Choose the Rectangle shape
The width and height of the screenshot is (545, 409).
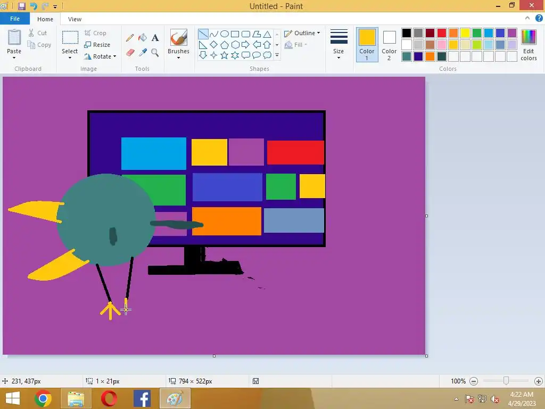pyautogui.click(x=235, y=34)
